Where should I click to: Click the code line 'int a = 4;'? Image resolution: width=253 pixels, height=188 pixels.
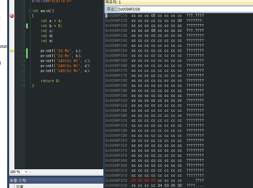click(x=51, y=21)
